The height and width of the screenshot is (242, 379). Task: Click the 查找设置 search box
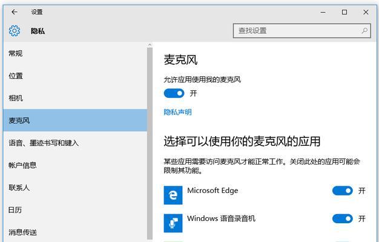coord(302,31)
